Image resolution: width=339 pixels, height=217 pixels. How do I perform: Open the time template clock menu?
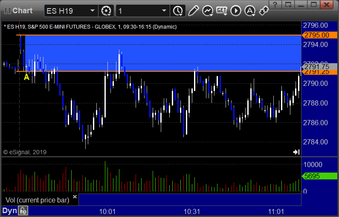tap(178, 11)
